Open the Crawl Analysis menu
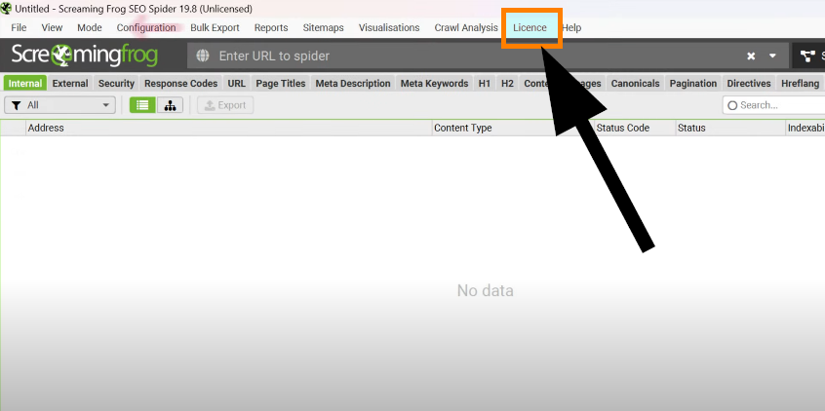The height and width of the screenshot is (411, 825). (x=466, y=28)
